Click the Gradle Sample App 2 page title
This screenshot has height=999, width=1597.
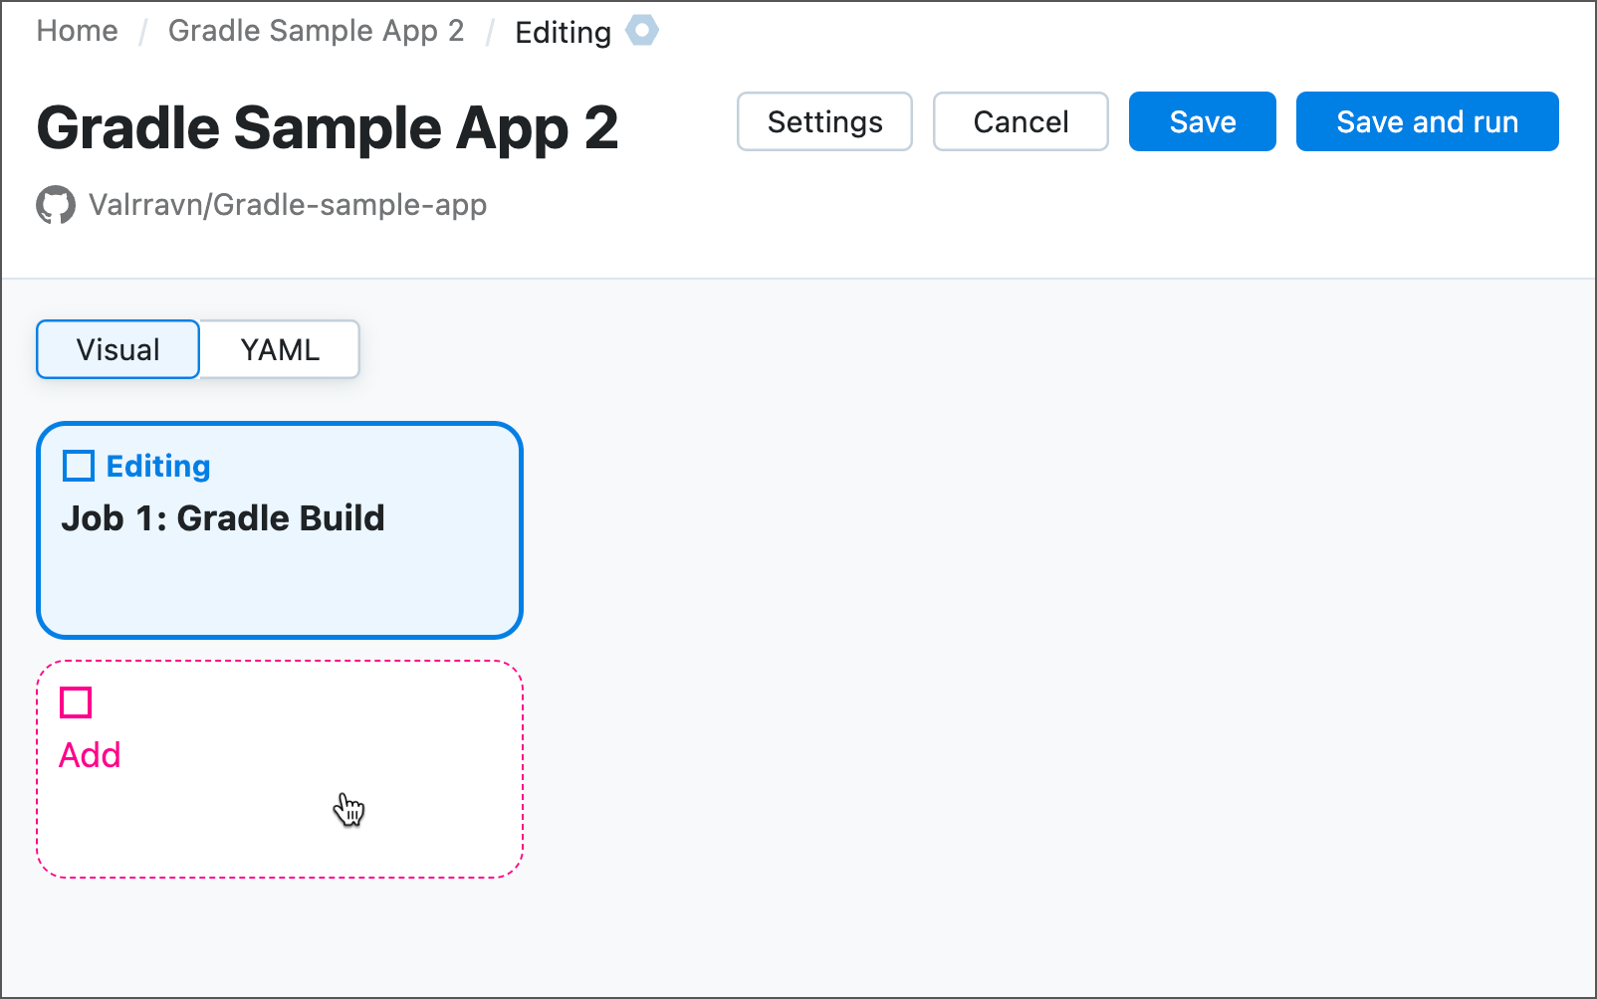[328, 128]
